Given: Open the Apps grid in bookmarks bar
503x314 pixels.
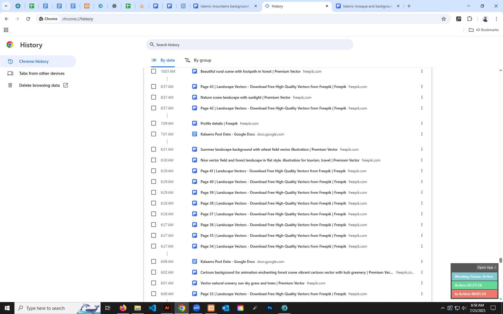Looking at the screenshot, I should tap(6, 30).
